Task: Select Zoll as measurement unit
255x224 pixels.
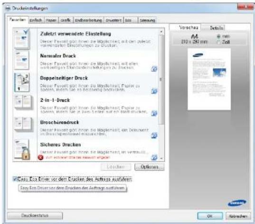Action: (219, 42)
